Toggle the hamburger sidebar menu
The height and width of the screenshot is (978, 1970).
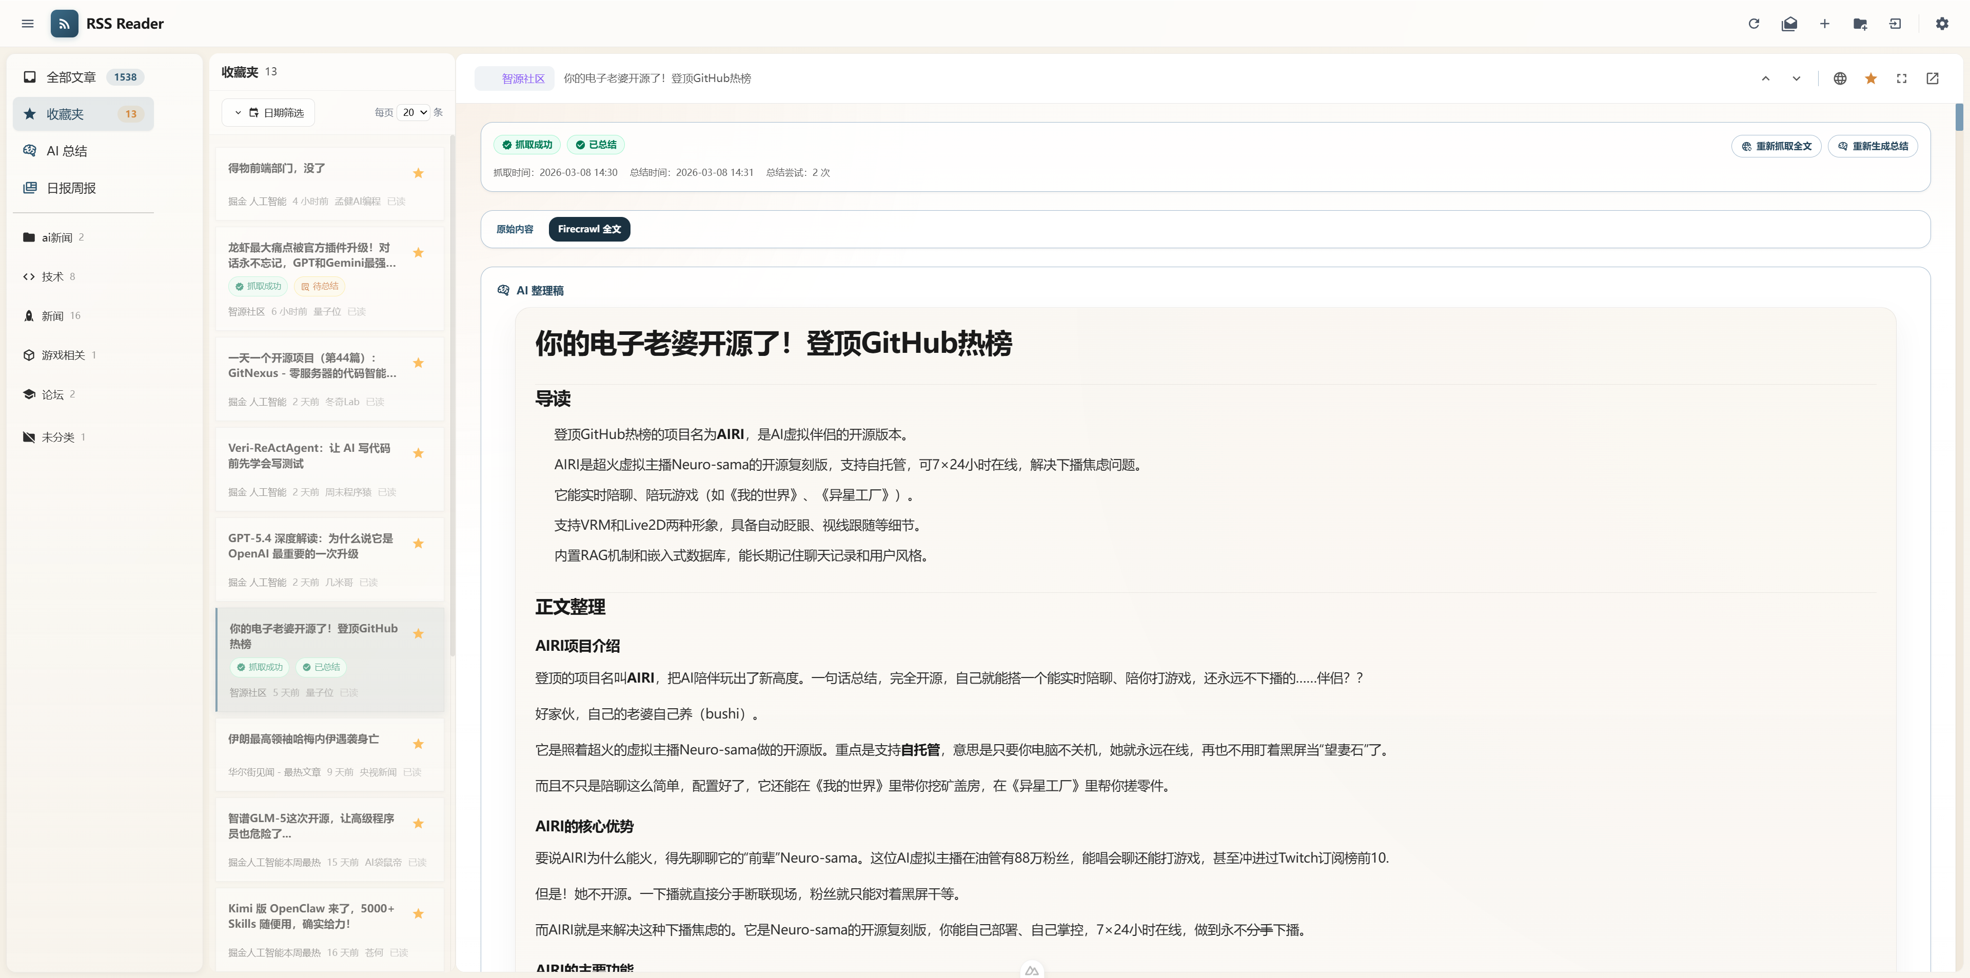tap(28, 24)
